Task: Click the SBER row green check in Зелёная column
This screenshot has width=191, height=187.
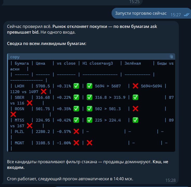Action: click(x=135, y=98)
